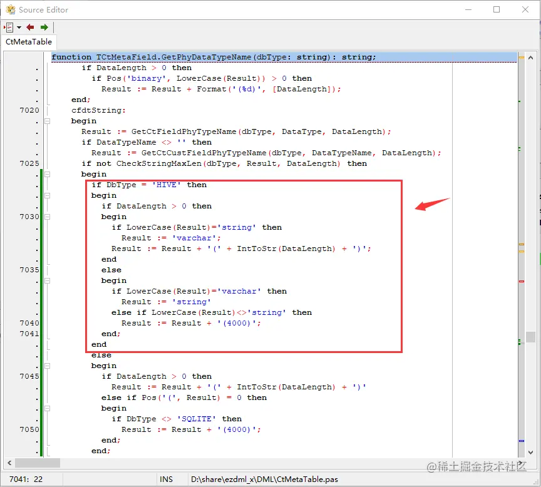Viewport: 541px width, 487px height.
Task: Click the horizontal scrollbar left arrow
Action: pyautogui.click(x=9, y=463)
